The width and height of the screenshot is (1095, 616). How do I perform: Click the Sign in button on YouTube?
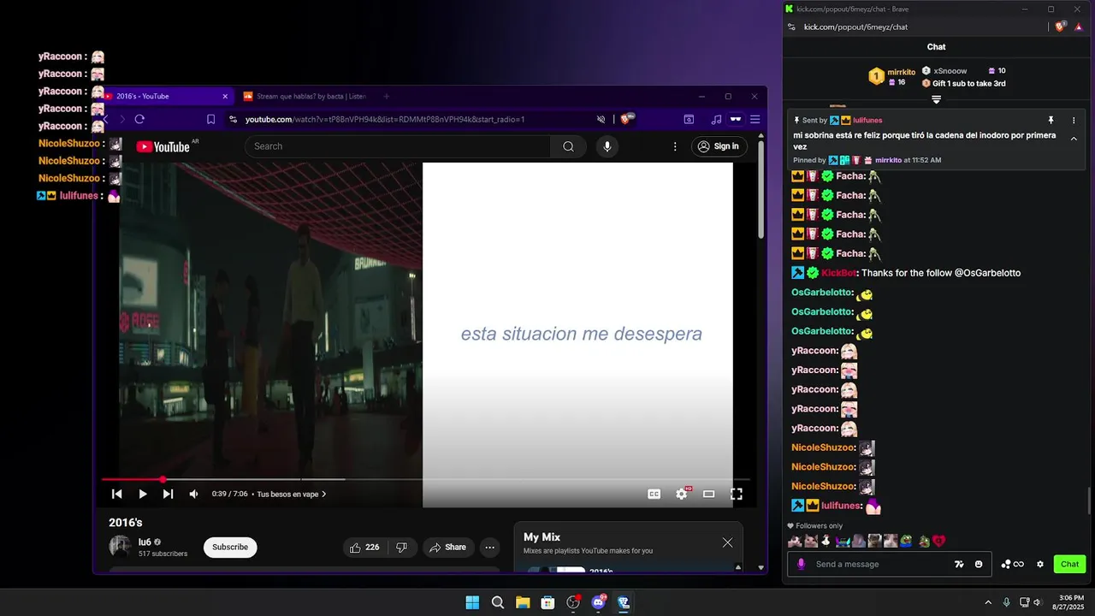pyautogui.click(x=718, y=146)
